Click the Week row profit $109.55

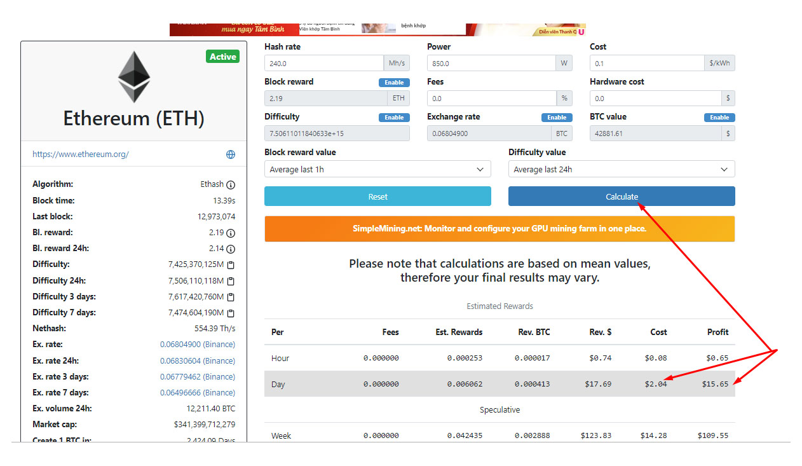pyautogui.click(x=713, y=435)
